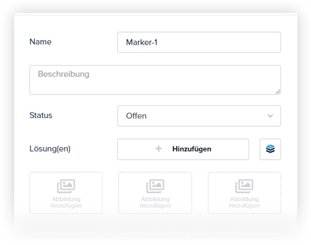Click the picture icon in the right image placeholder
The image size is (311, 245).
point(244,186)
